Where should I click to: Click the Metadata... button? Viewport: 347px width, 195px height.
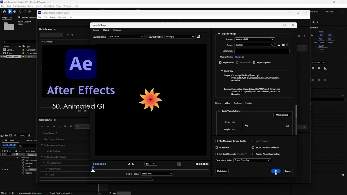click(222, 171)
